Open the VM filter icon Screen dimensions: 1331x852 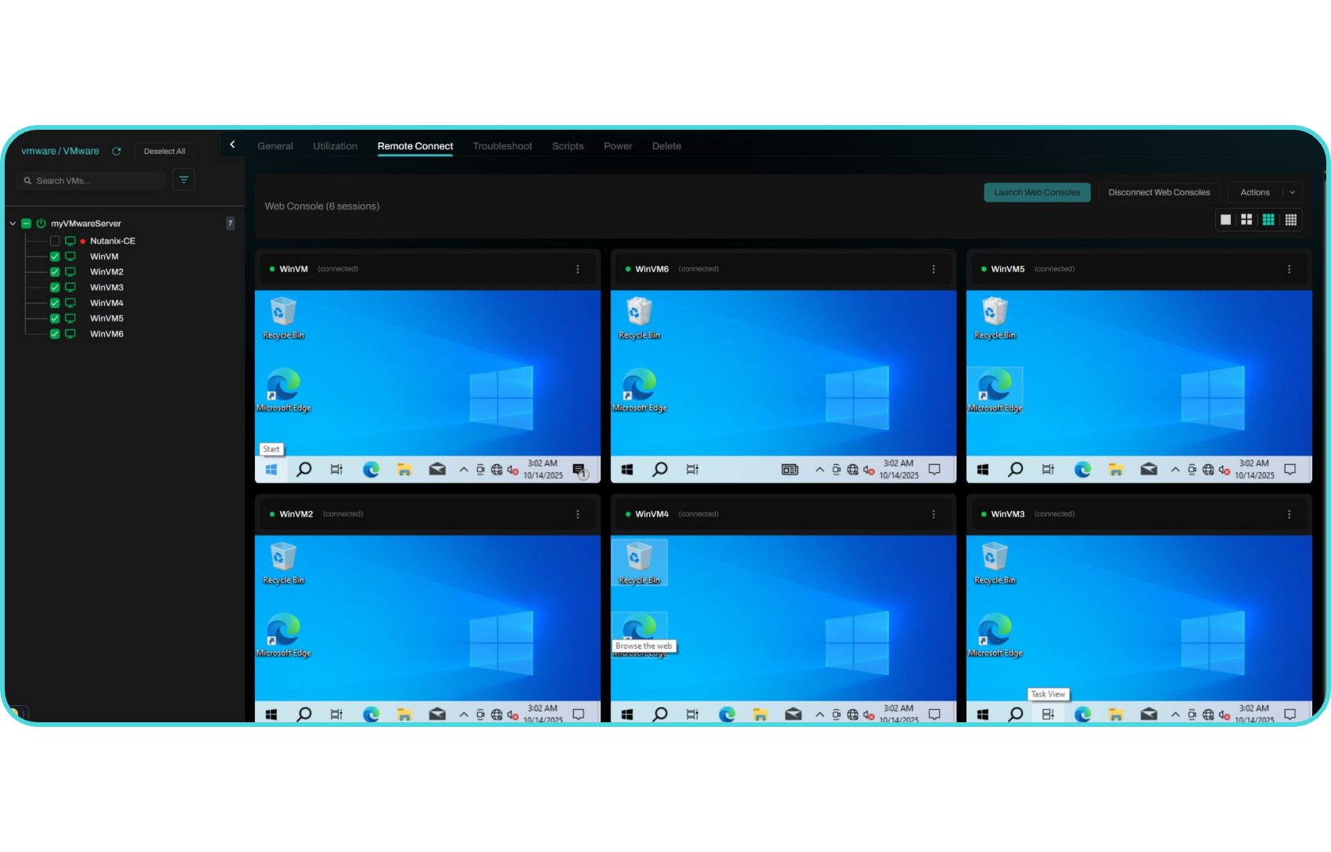[184, 180]
